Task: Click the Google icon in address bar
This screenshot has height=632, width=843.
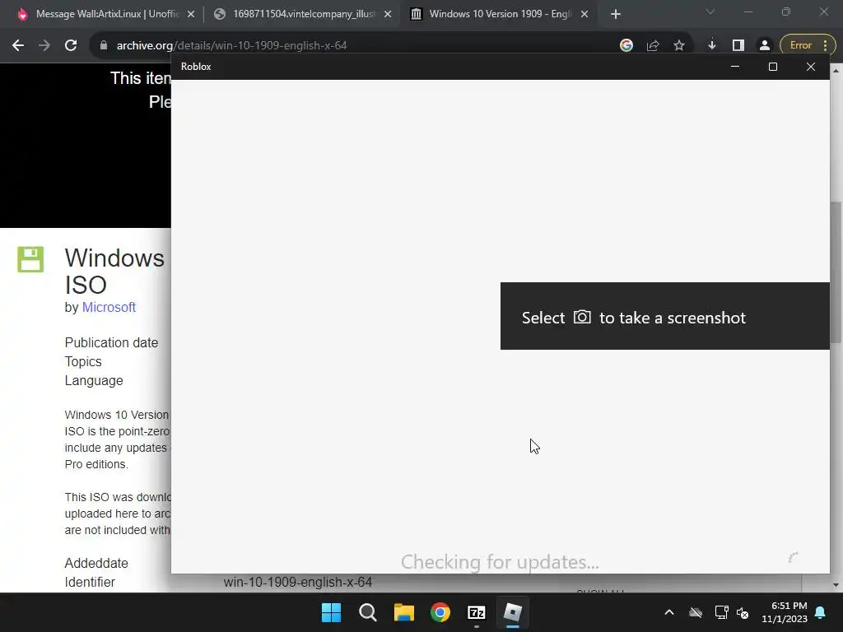Action: click(626, 46)
